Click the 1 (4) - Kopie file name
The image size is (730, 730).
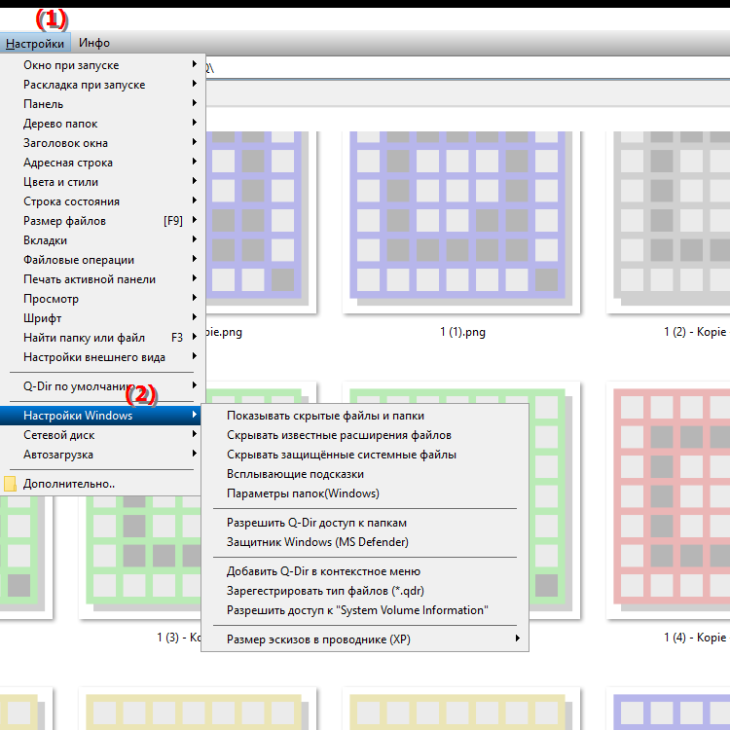tap(696, 637)
